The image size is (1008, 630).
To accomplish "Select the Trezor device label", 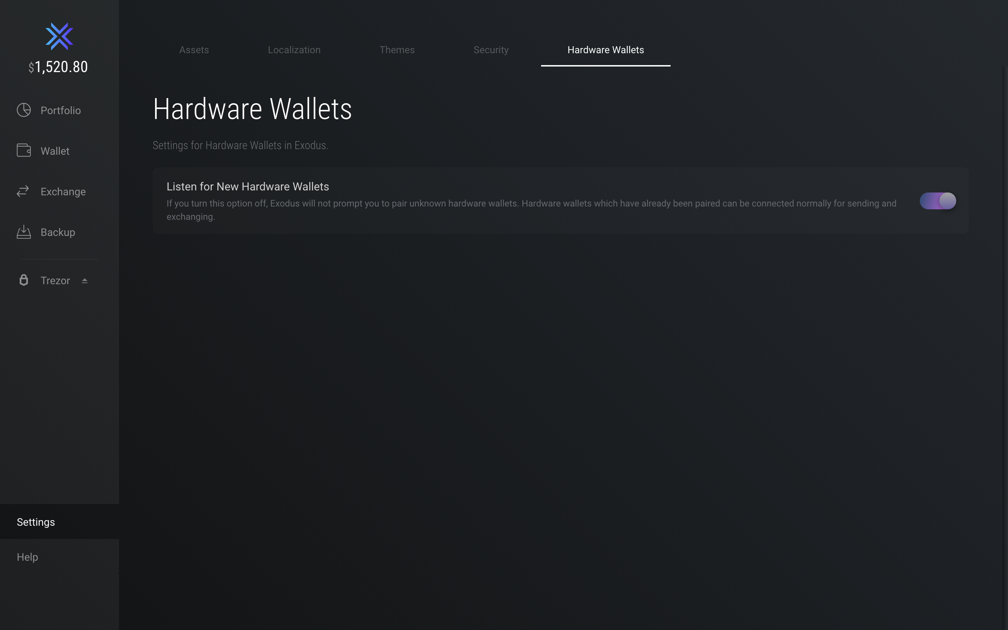I will tap(55, 280).
